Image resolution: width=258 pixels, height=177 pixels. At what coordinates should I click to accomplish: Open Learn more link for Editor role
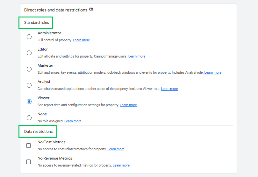click(x=137, y=56)
